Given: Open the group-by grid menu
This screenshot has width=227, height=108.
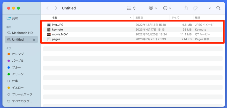Looking at the screenshot, I should pos(153,8).
